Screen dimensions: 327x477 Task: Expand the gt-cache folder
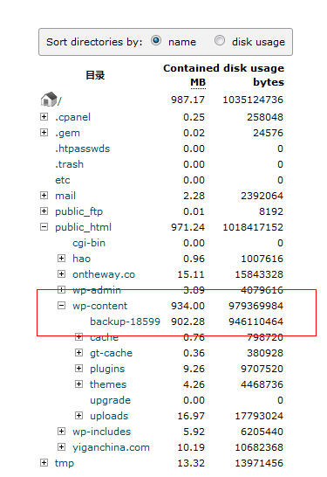point(79,353)
